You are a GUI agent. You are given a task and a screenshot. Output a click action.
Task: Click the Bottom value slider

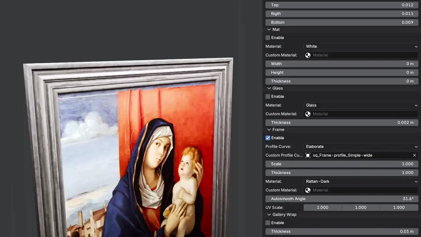(342, 22)
